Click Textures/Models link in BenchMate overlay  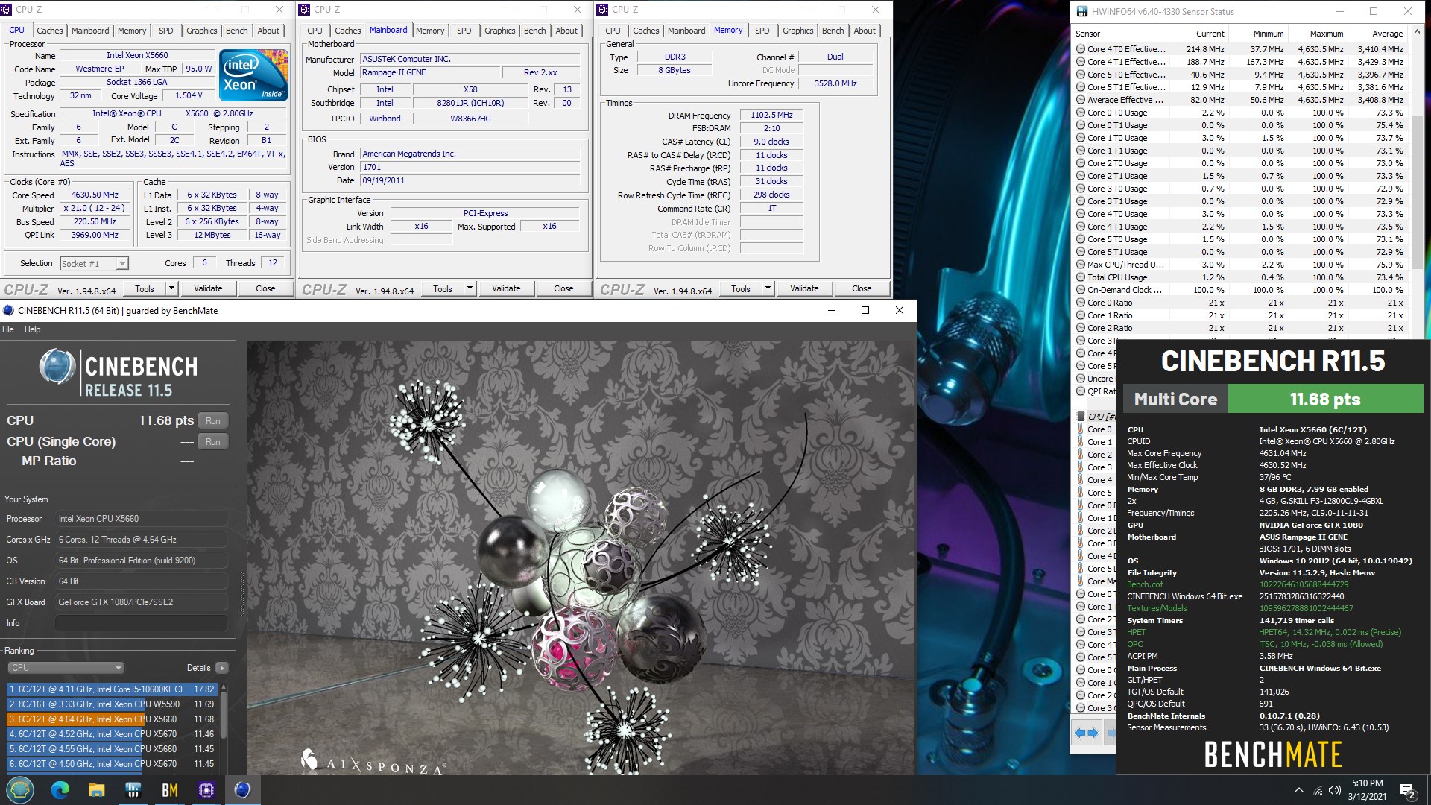(1157, 608)
